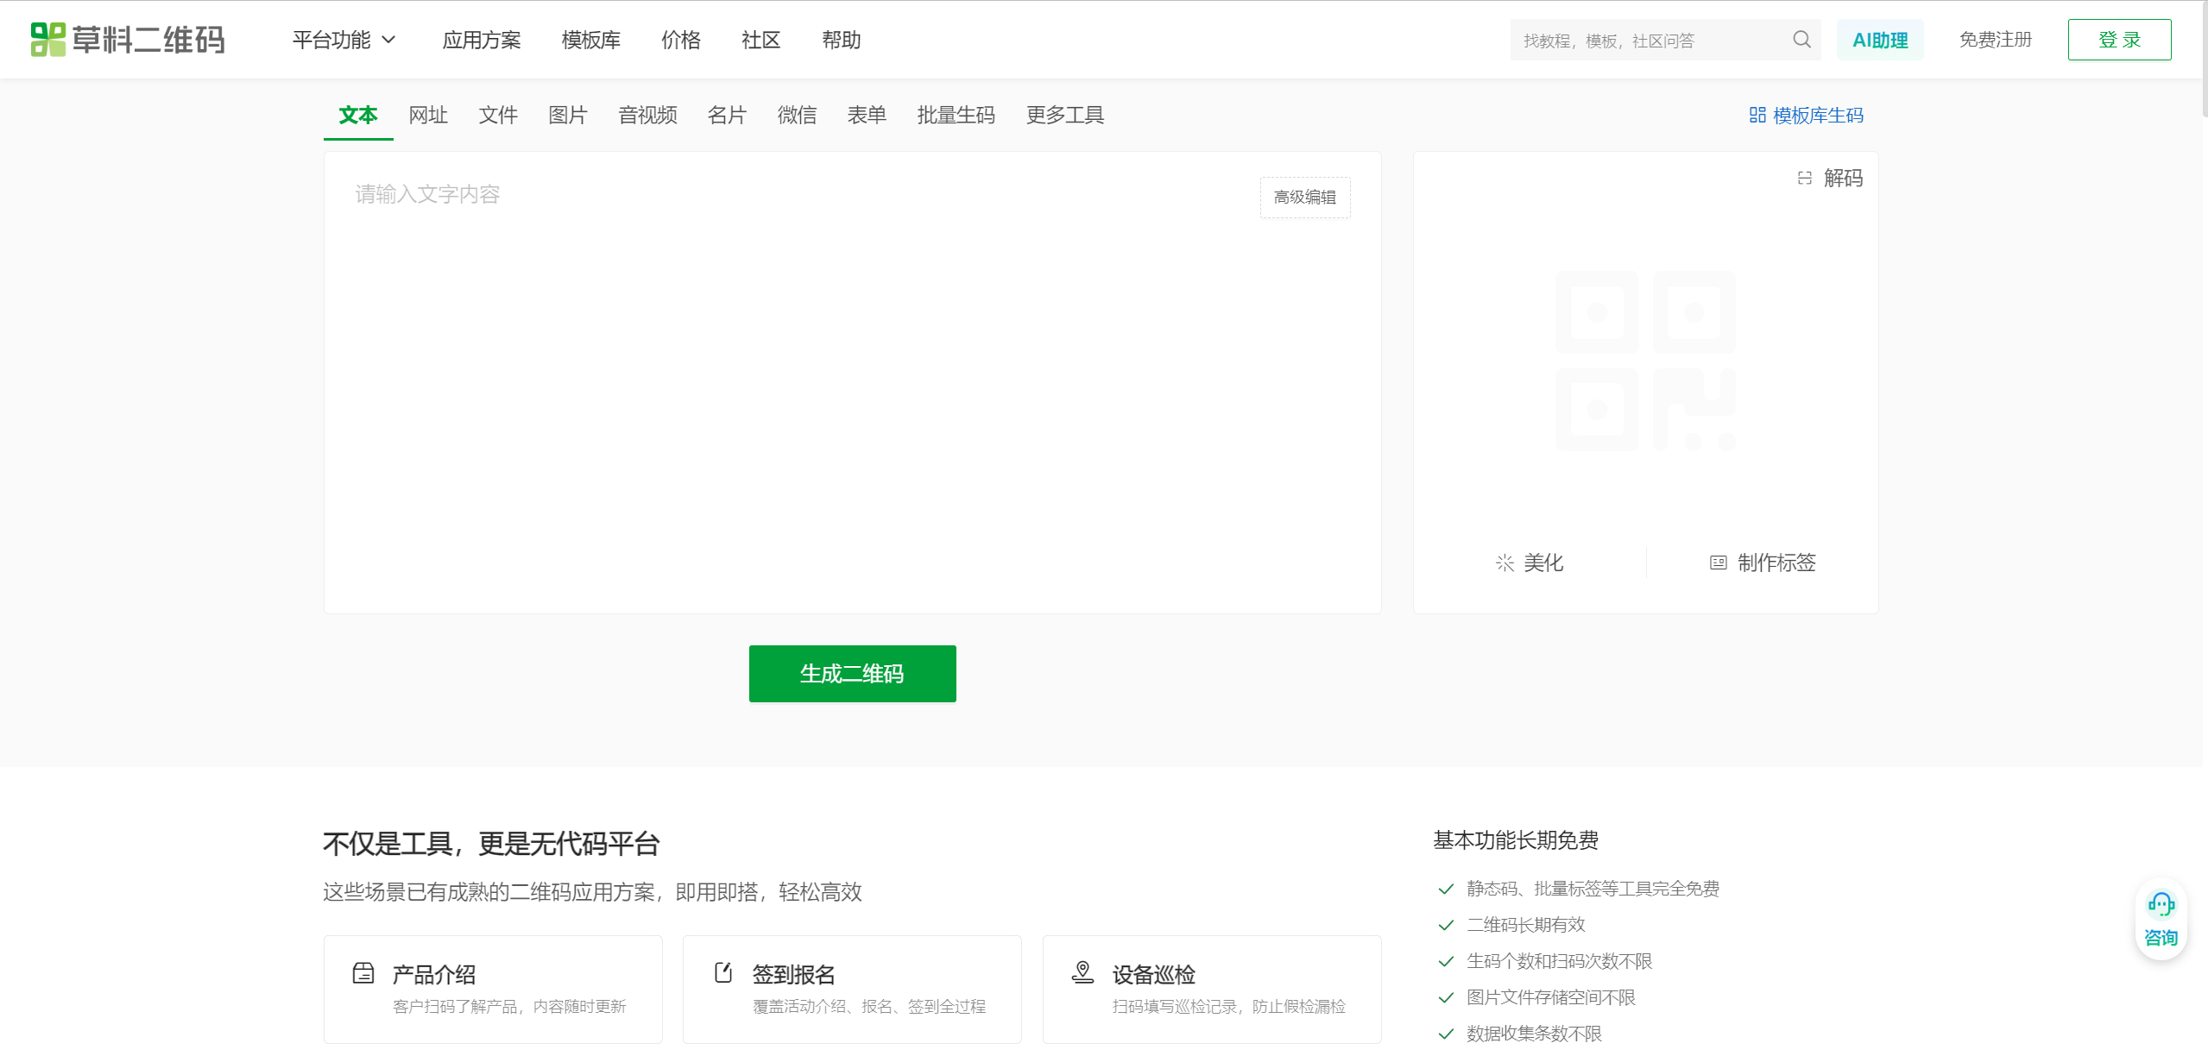Switch to the 表单 tab
Screen dimensions: 2208x1056
[x=867, y=115]
